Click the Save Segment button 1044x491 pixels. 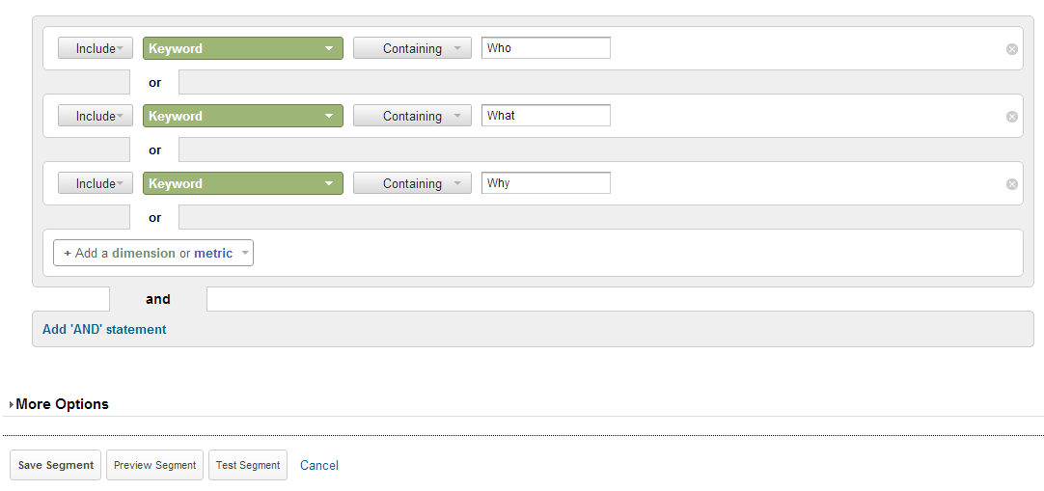(56, 465)
